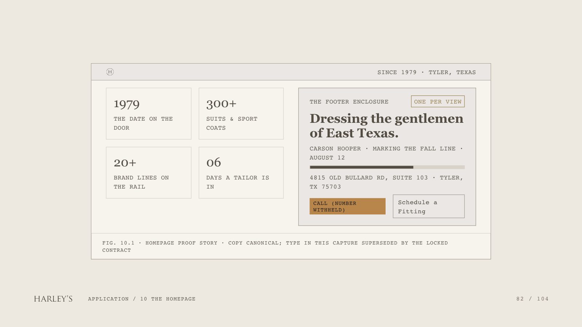Click the Call (Number Withheld) button
The image size is (582, 327).
pyautogui.click(x=347, y=206)
